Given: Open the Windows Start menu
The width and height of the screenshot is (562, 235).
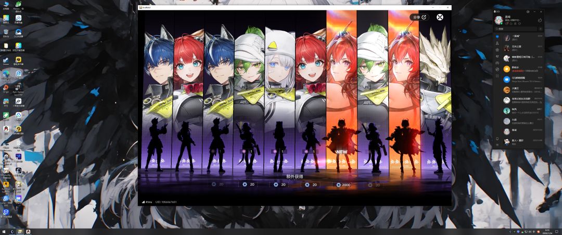Looking at the screenshot, I should (4, 231).
